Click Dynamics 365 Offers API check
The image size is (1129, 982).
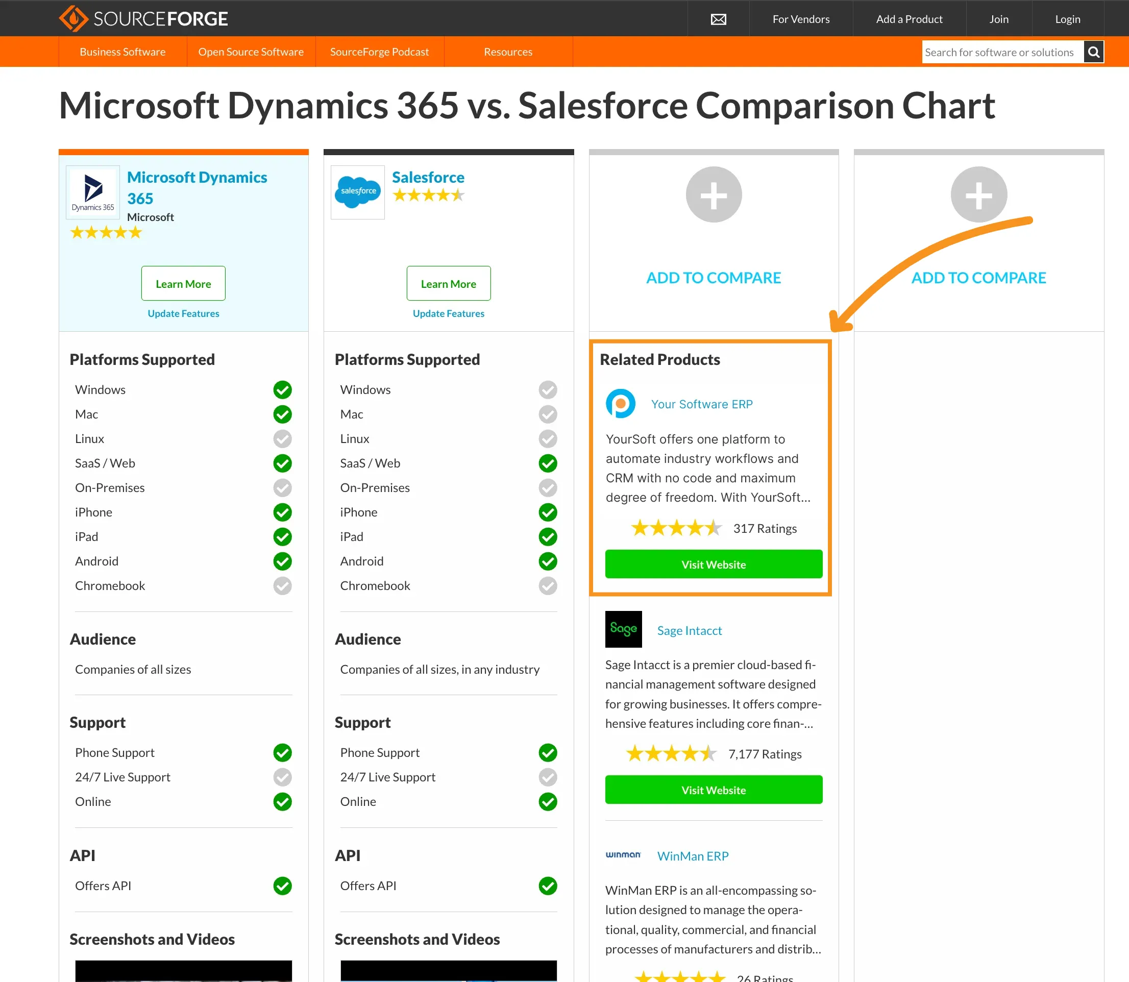coord(283,886)
